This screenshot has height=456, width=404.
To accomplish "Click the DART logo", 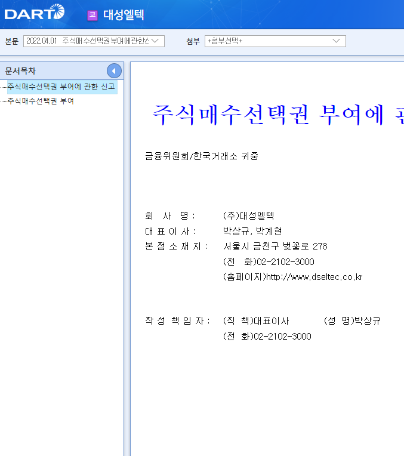I will [35, 12].
